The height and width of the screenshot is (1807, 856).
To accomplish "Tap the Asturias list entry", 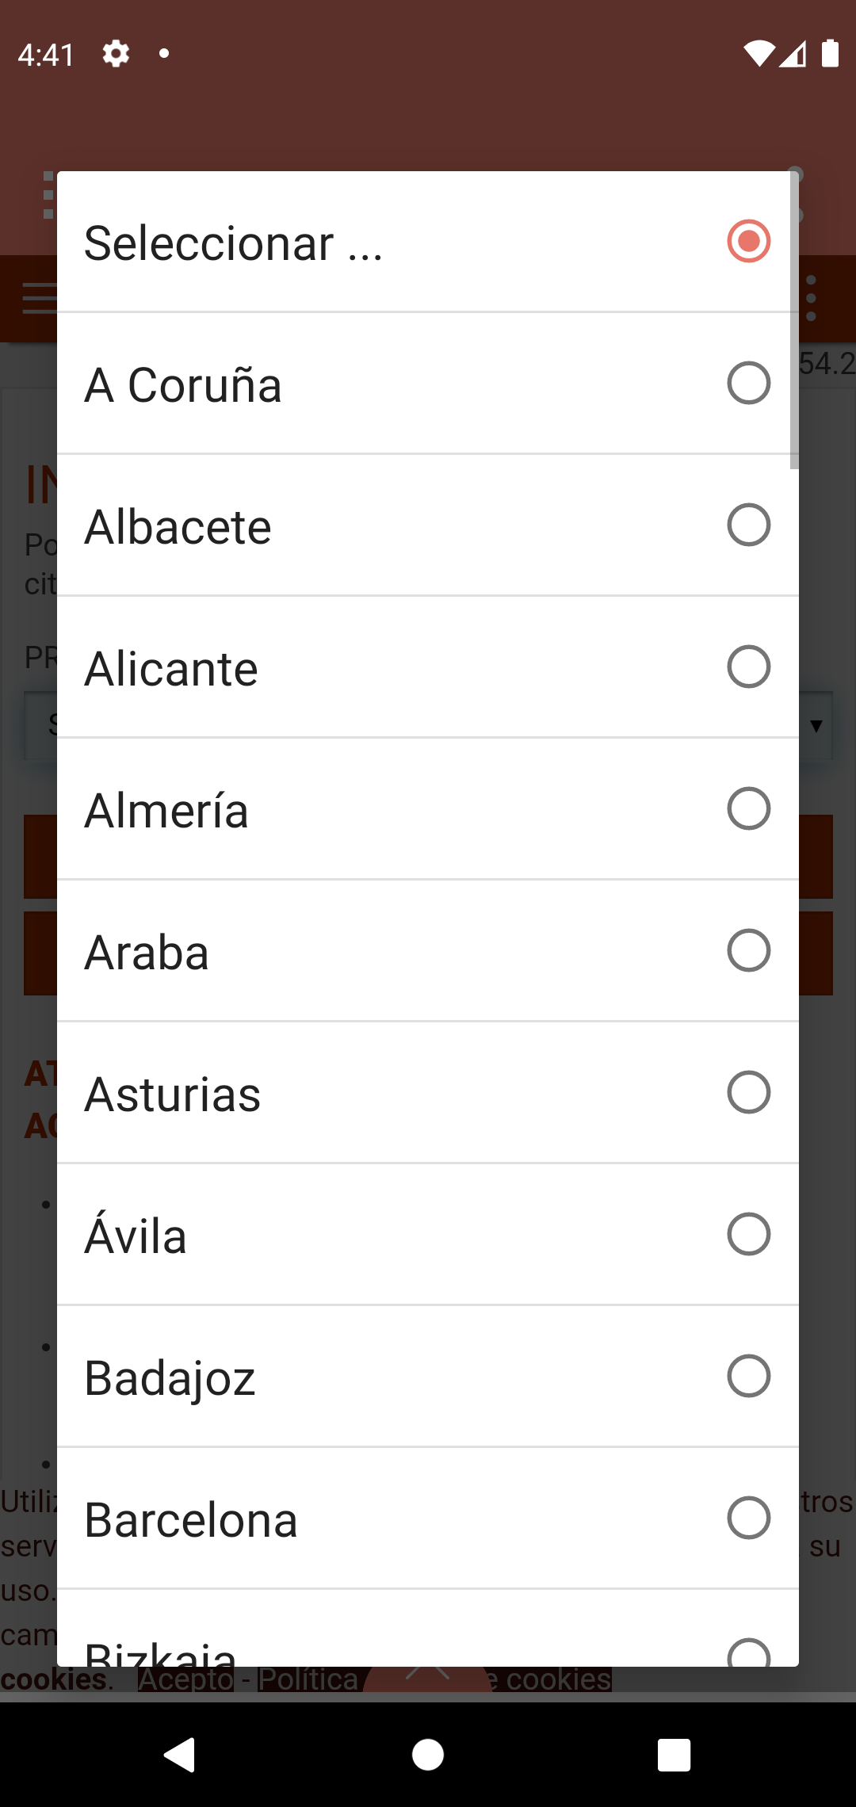I will click(428, 1093).
